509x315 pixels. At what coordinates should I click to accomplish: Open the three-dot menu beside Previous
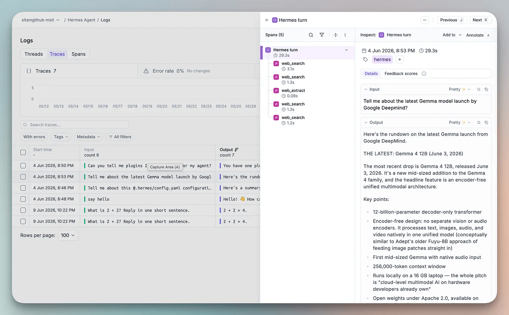[x=425, y=20]
